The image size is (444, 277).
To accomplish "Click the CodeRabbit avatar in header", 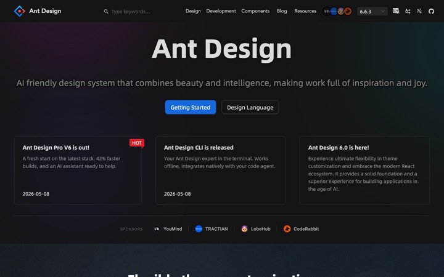I will pos(348,11).
